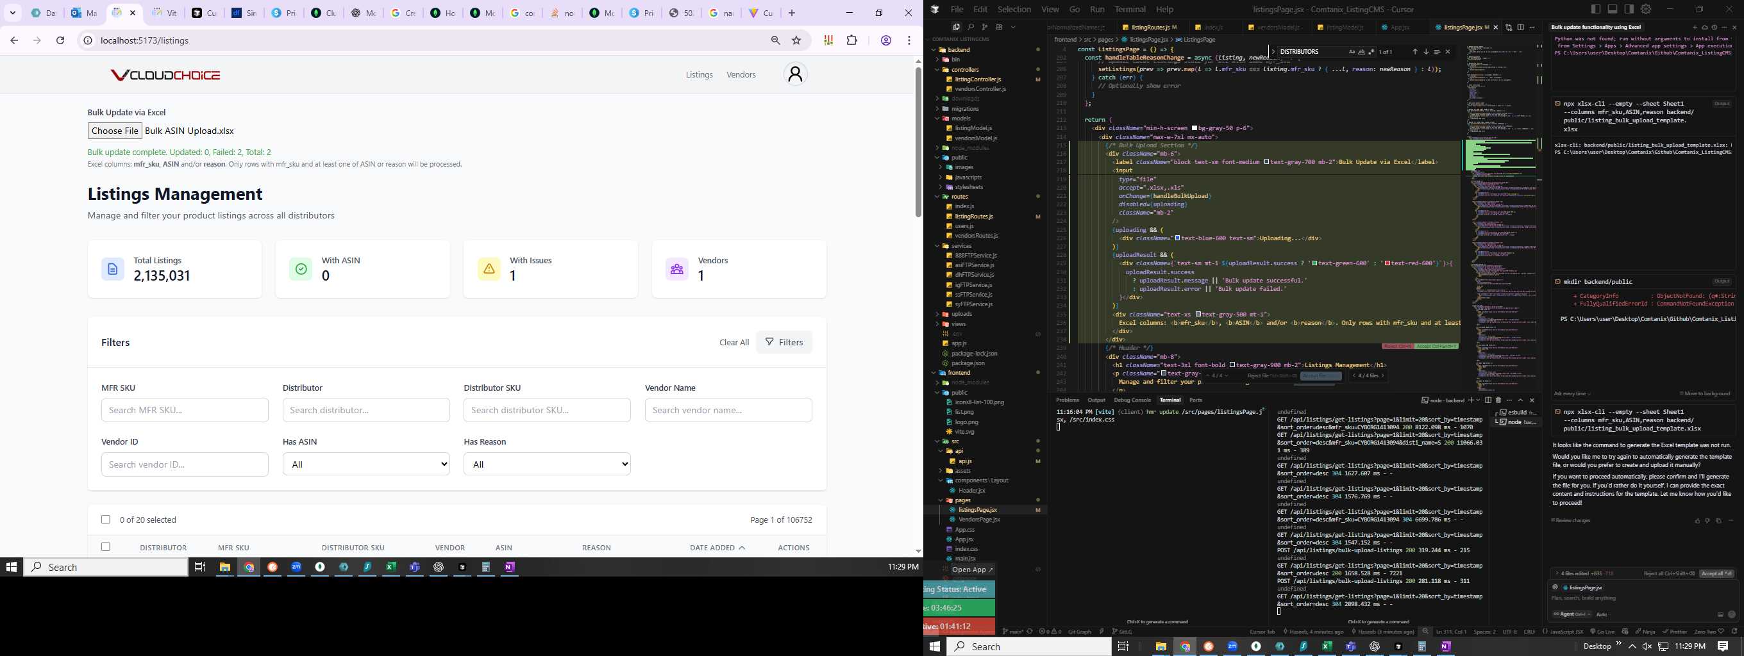This screenshot has height=656, width=1744.
Task: Split the terminal with the split icon
Action: click(1488, 400)
